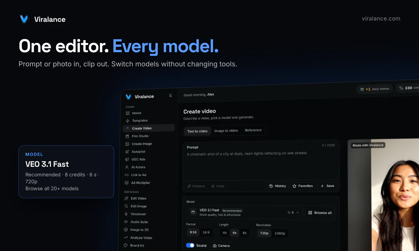The width and height of the screenshot is (419, 251).
Task: Click the Create Video sparkle icon
Action: tap(128, 128)
